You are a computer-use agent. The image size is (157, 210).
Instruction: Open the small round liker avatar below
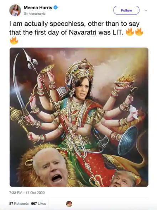(69, 204)
